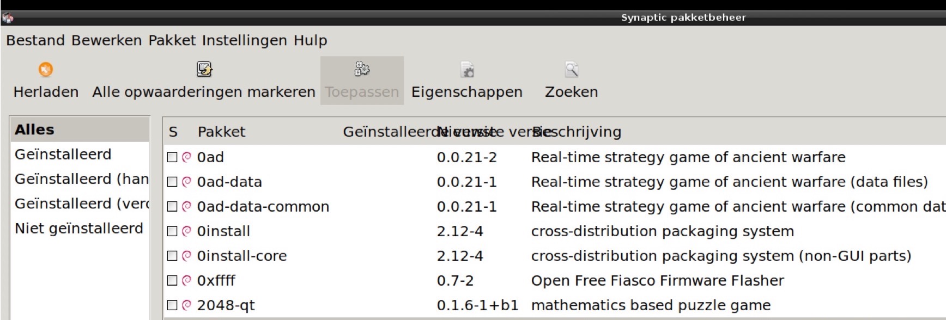
Task: Sort by the Pakket column header
Action: pos(221,132)
